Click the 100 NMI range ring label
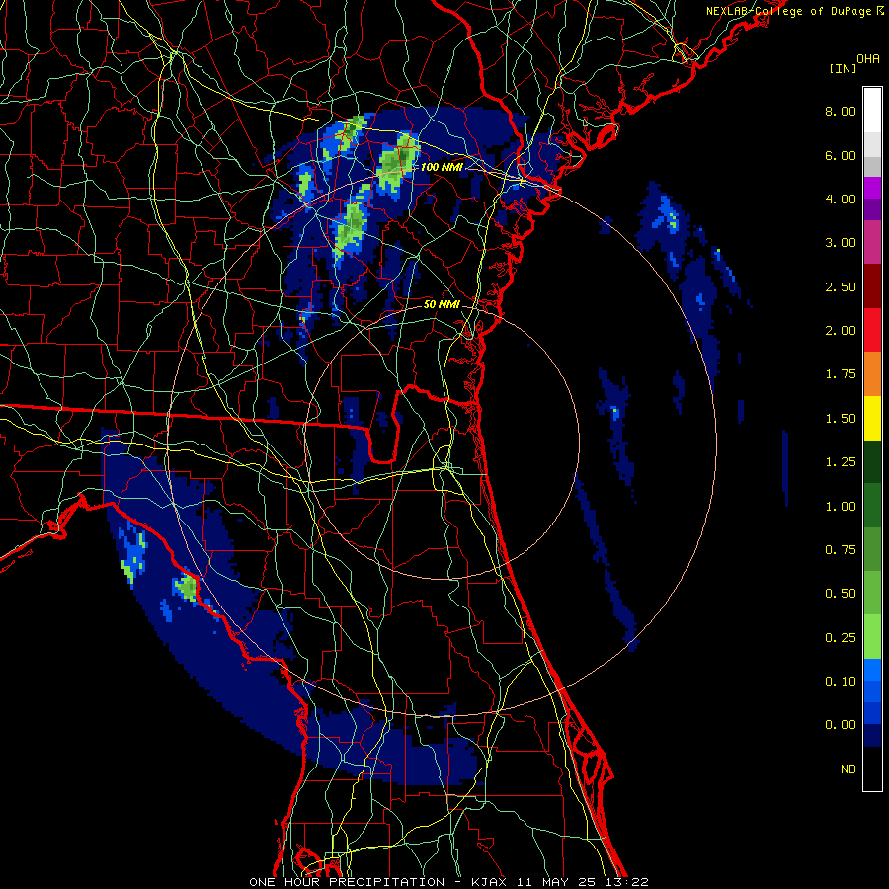The image size is (889, 889). [442, 167]
